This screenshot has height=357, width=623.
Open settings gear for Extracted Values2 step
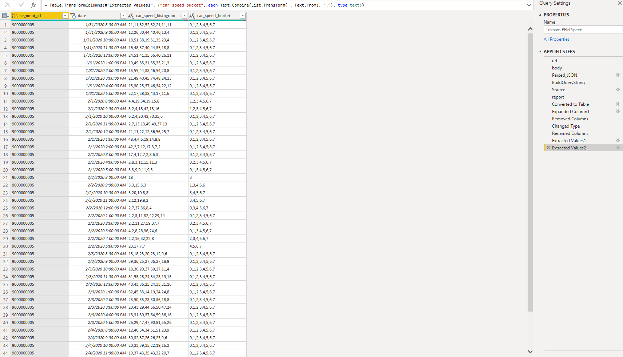[618, 148]
